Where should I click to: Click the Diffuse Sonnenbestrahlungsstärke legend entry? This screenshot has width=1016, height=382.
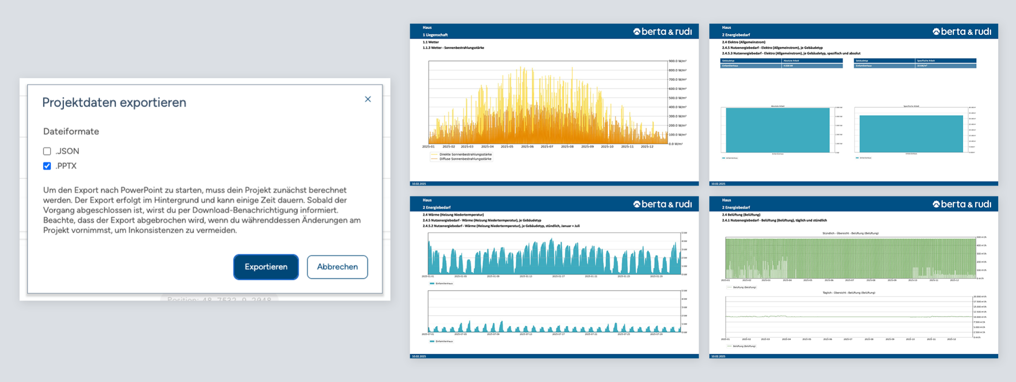(x=465, y=159)
